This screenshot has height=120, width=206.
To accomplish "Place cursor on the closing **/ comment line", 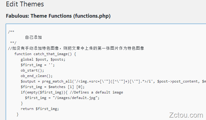I will click(13, 43).
